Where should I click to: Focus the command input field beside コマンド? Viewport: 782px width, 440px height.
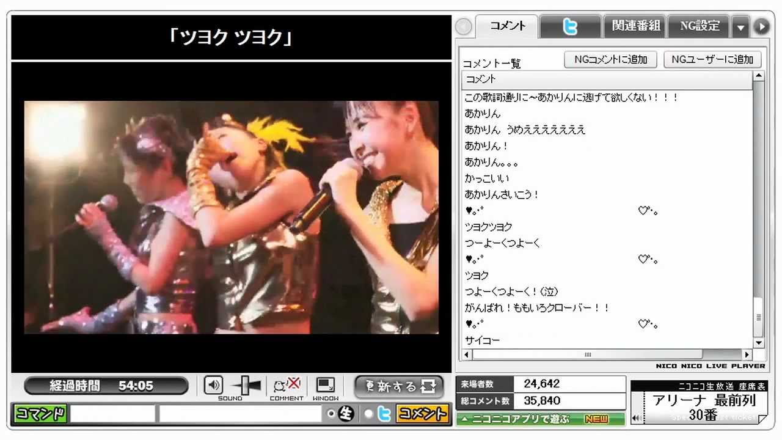pos(112,414)
